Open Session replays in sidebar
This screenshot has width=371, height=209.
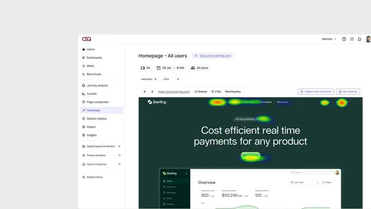click(96, 118)
